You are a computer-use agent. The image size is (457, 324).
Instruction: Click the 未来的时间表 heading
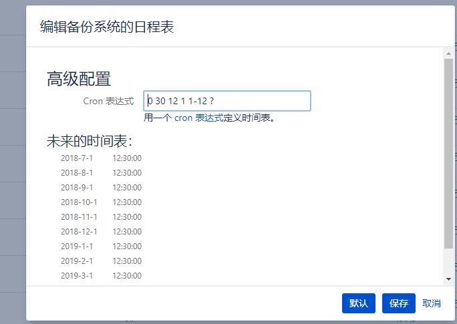point(90,141)
